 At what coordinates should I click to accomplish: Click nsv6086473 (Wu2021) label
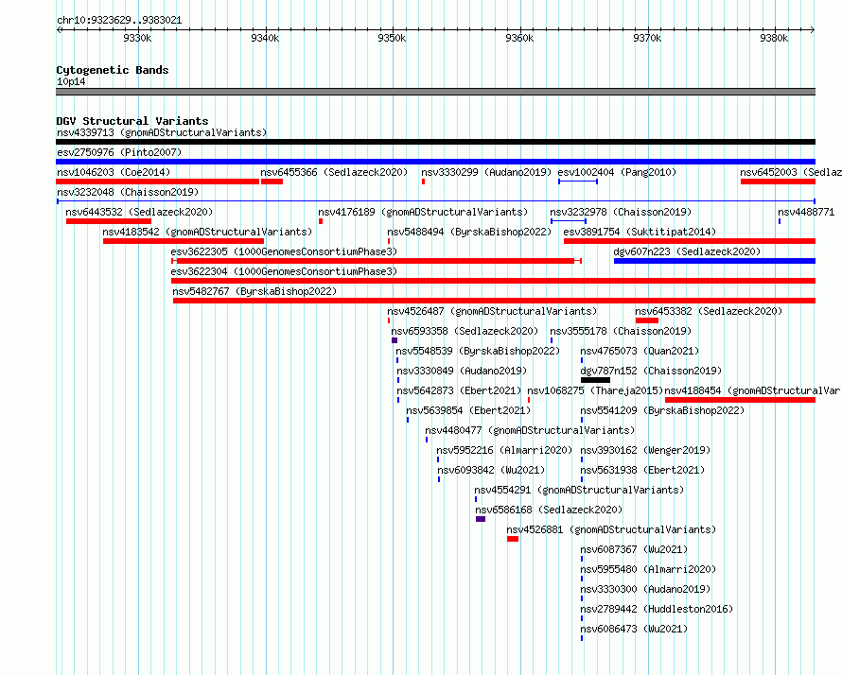tap(634, 629)
